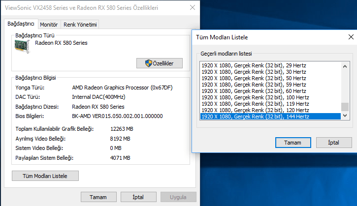Close the ViewSonic properties window
The height and width of the screenshot is (206, 357).
193,7
